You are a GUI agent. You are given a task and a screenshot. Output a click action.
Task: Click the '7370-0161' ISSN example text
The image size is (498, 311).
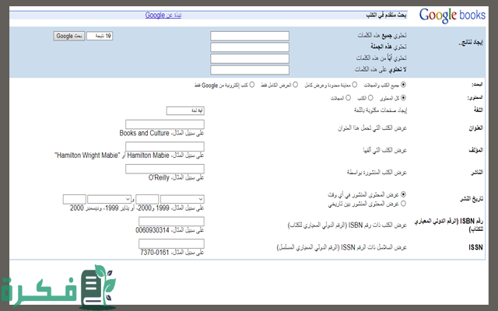pos(155,253)
